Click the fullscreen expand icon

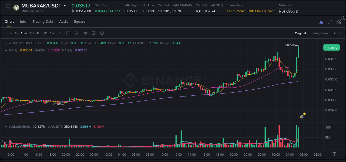(329, 22)
